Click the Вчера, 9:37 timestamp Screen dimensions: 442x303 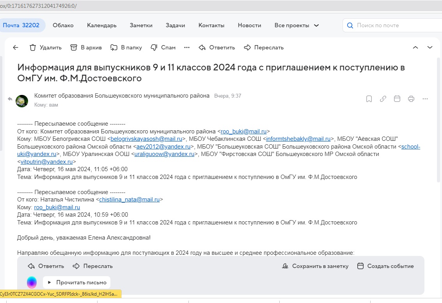228,96
